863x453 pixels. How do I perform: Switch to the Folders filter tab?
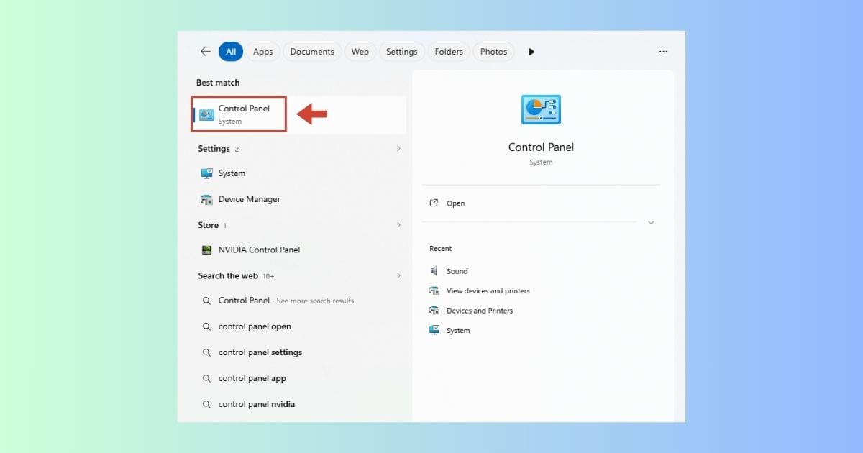449,52
